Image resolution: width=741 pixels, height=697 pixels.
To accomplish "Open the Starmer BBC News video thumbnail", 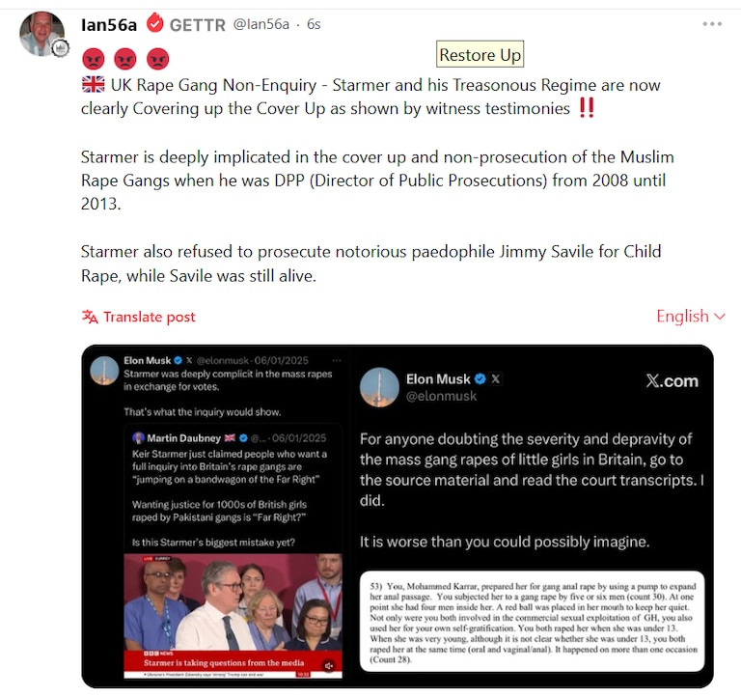I will [233, 616].
